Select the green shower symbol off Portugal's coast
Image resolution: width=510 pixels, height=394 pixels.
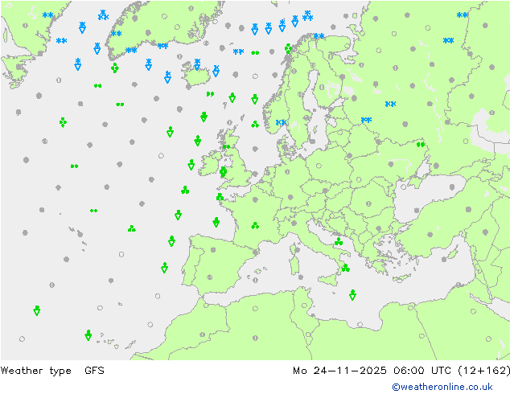tap(165, 268)
